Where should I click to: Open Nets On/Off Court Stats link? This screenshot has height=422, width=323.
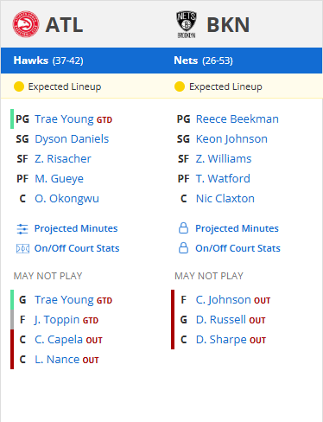pos(237,248)
